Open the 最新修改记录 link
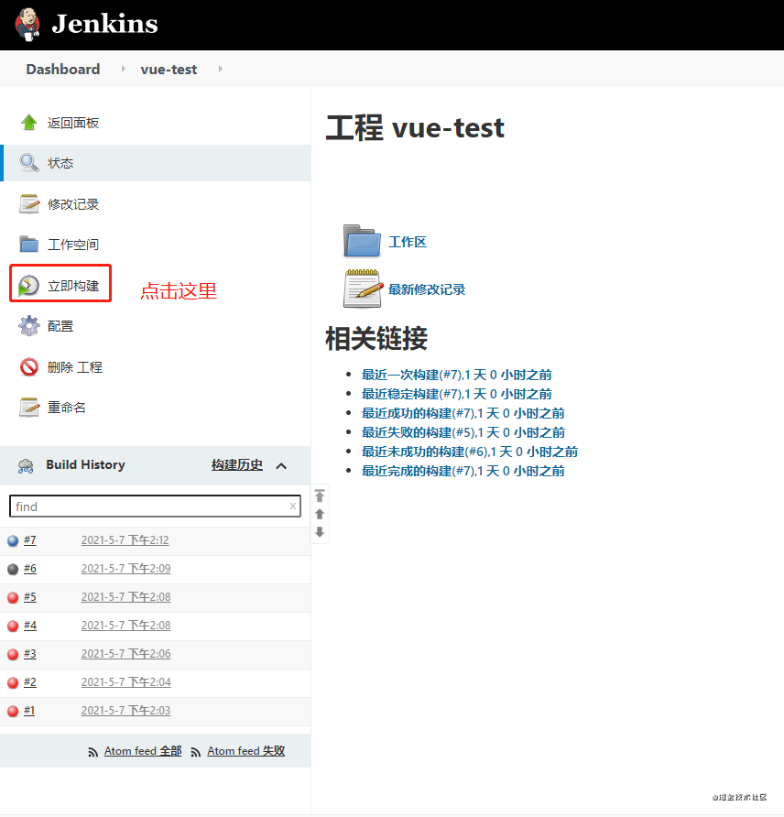Image resolution: width=784 pixels, height=817 pixels. pos(427,289)
